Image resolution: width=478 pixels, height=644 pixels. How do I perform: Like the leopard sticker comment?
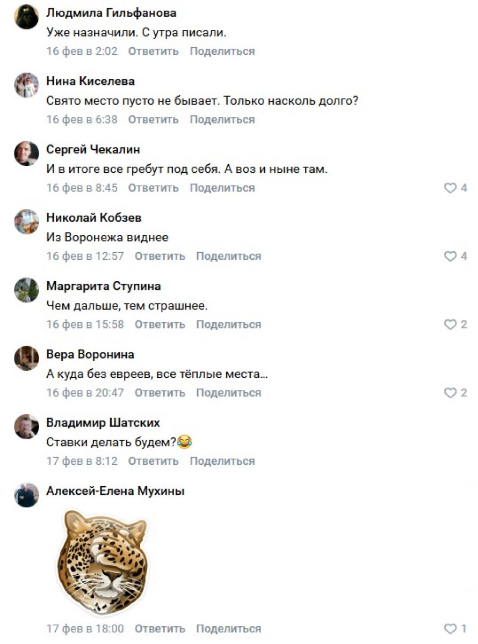tap(450, 628)
